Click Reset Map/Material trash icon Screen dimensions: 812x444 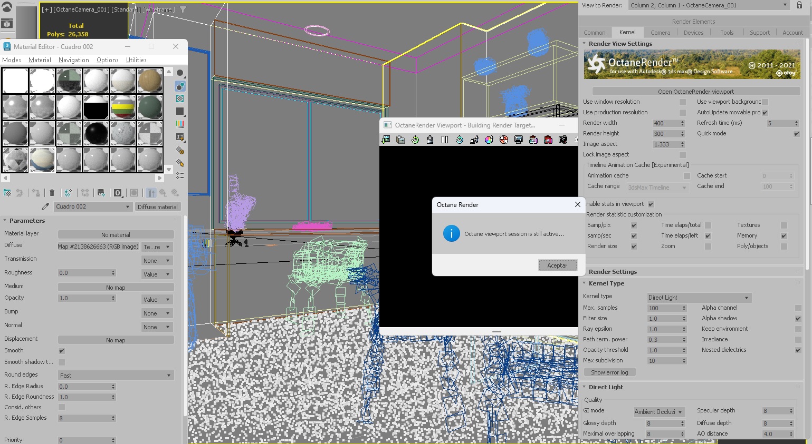click(52, 193)
